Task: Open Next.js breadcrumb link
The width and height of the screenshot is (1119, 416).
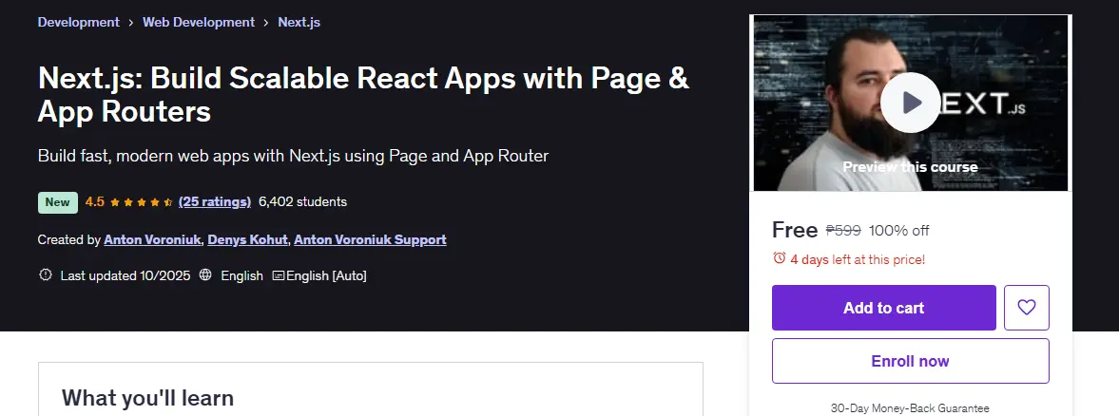Action: coord(299,22)
